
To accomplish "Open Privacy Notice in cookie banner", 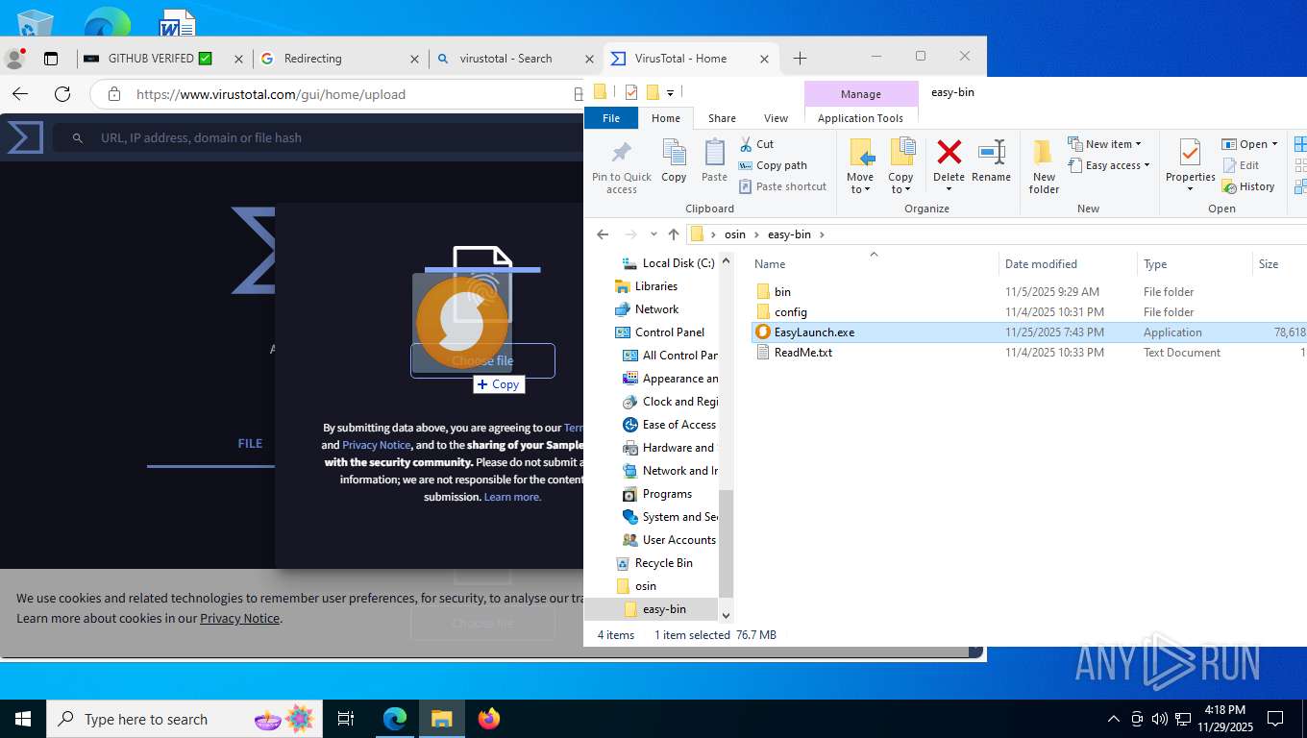I will (239, 619).
